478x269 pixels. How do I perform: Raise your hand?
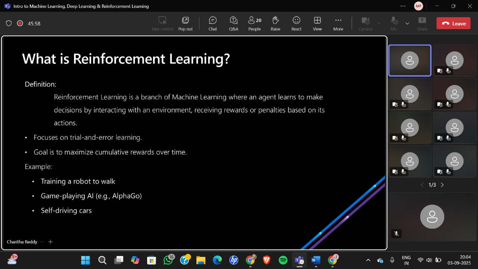275,23
